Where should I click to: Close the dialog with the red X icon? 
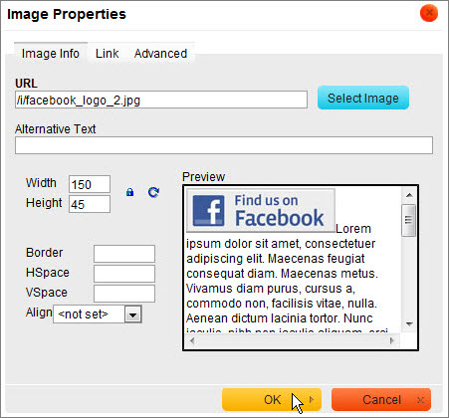click(429, 13)
